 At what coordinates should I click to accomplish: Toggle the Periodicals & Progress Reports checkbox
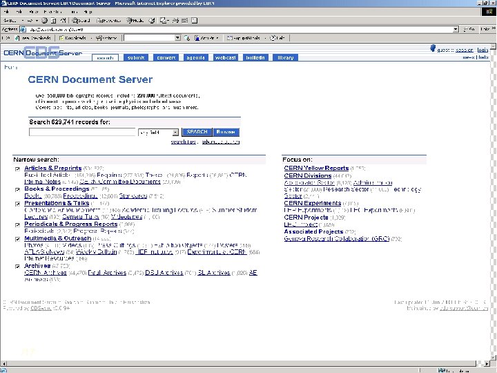[x=17, y=225]
